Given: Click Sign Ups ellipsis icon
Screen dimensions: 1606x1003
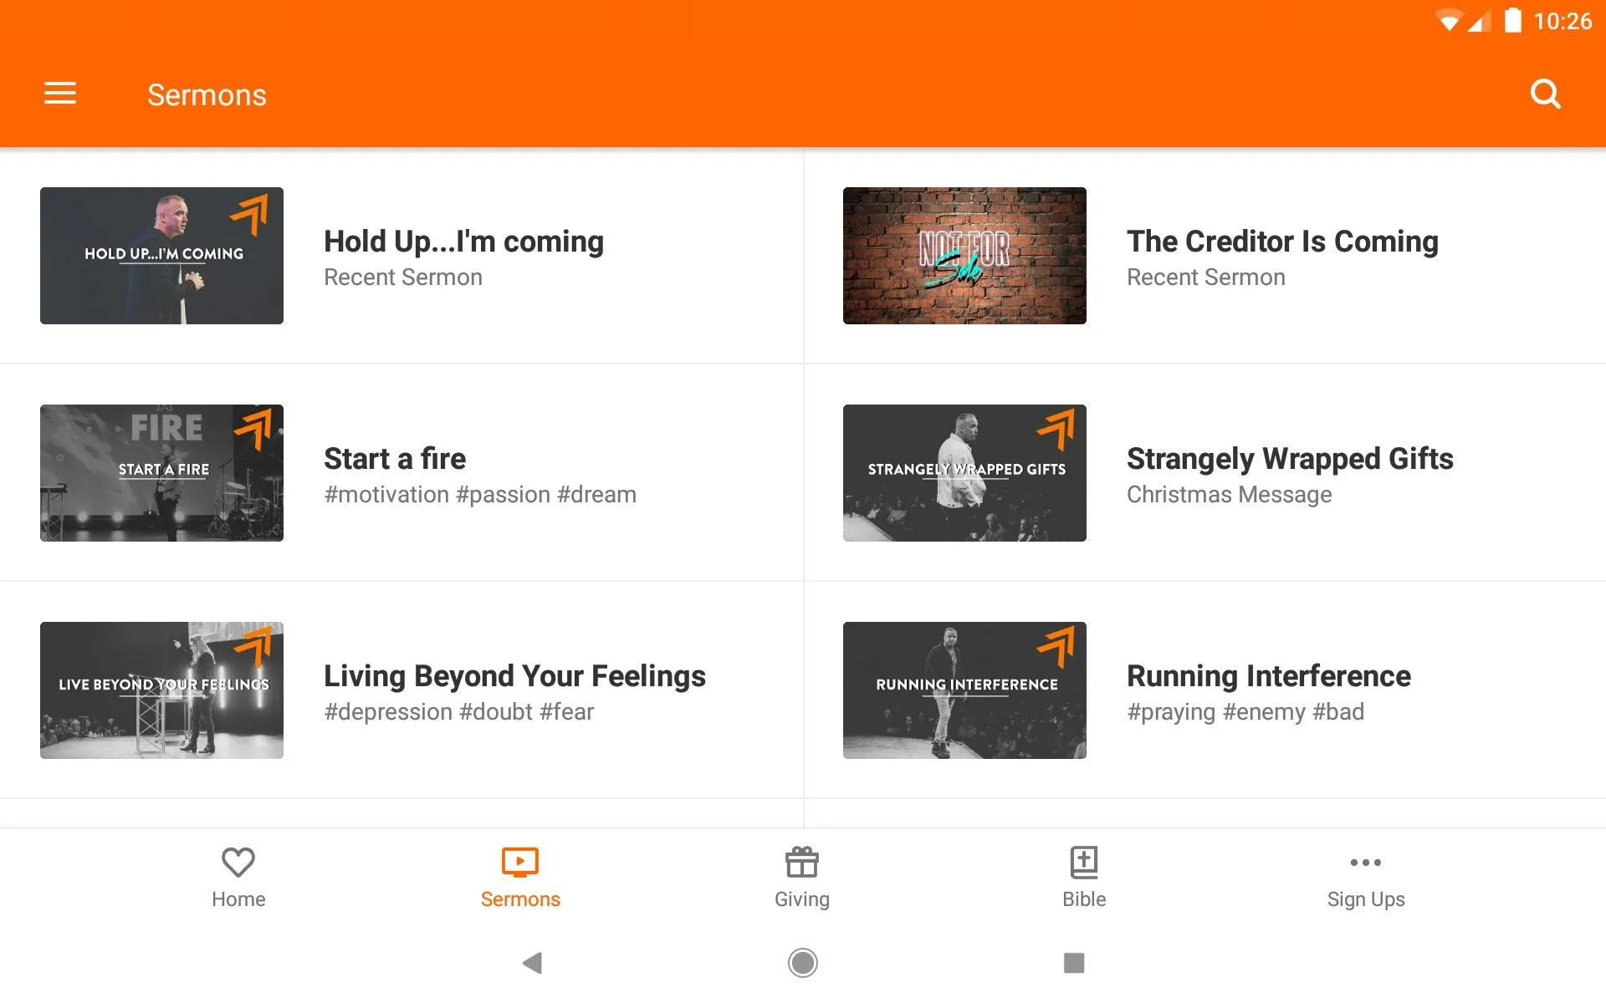Looking at the screenshot, I should click(x=1365, y=862).
